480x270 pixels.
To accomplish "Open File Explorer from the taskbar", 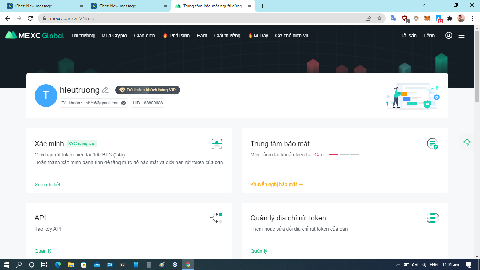I will (x=71, y=265).
